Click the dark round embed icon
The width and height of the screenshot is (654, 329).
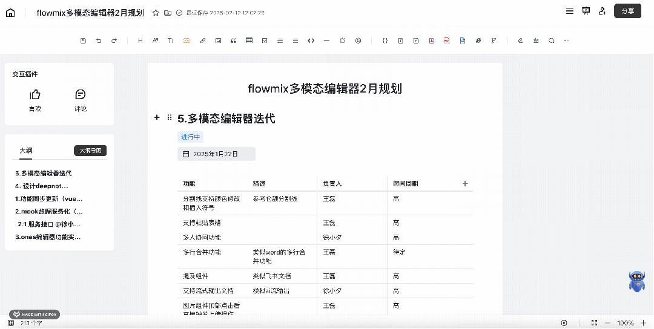click(478, 41)
